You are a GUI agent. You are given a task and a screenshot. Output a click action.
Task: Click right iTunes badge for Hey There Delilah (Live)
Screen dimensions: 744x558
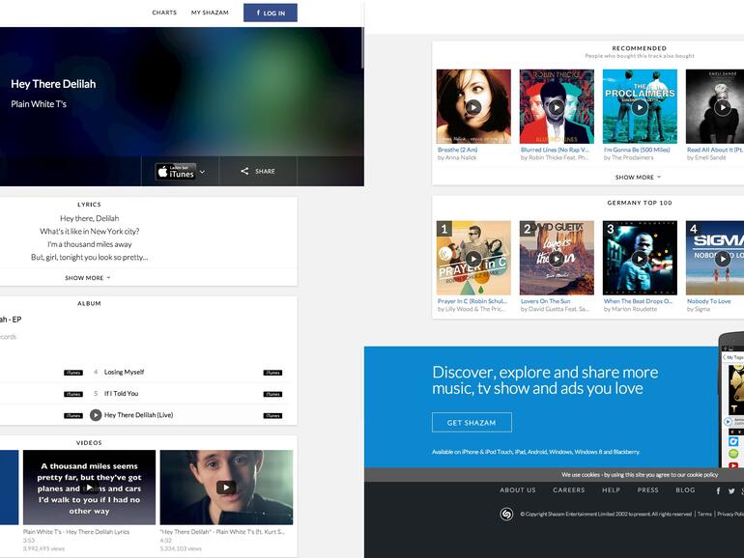tap(272, 416)
